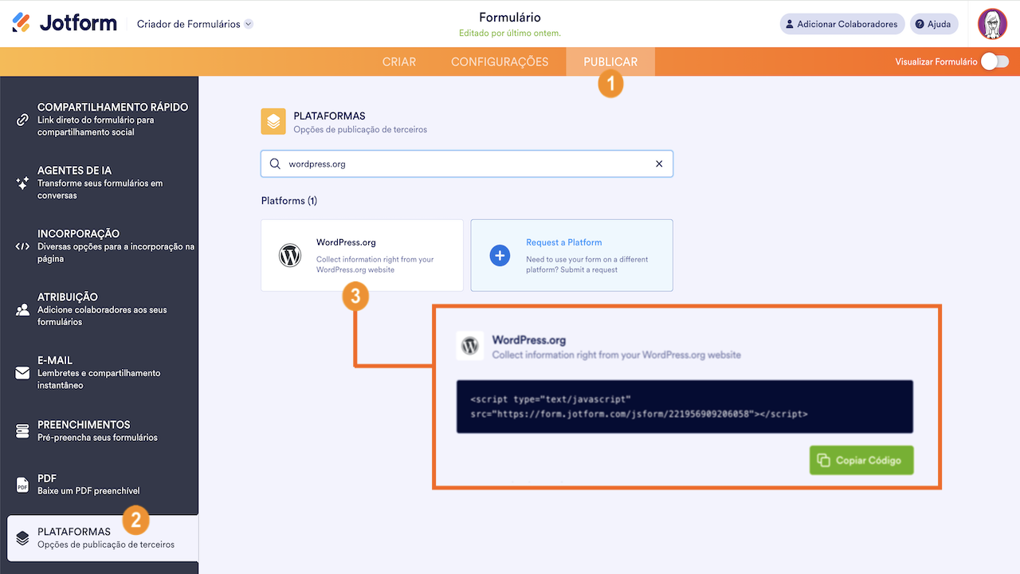Click the Incorporação code icon
The width and height of the screenshot is (1020, 574).
point(22,246)
